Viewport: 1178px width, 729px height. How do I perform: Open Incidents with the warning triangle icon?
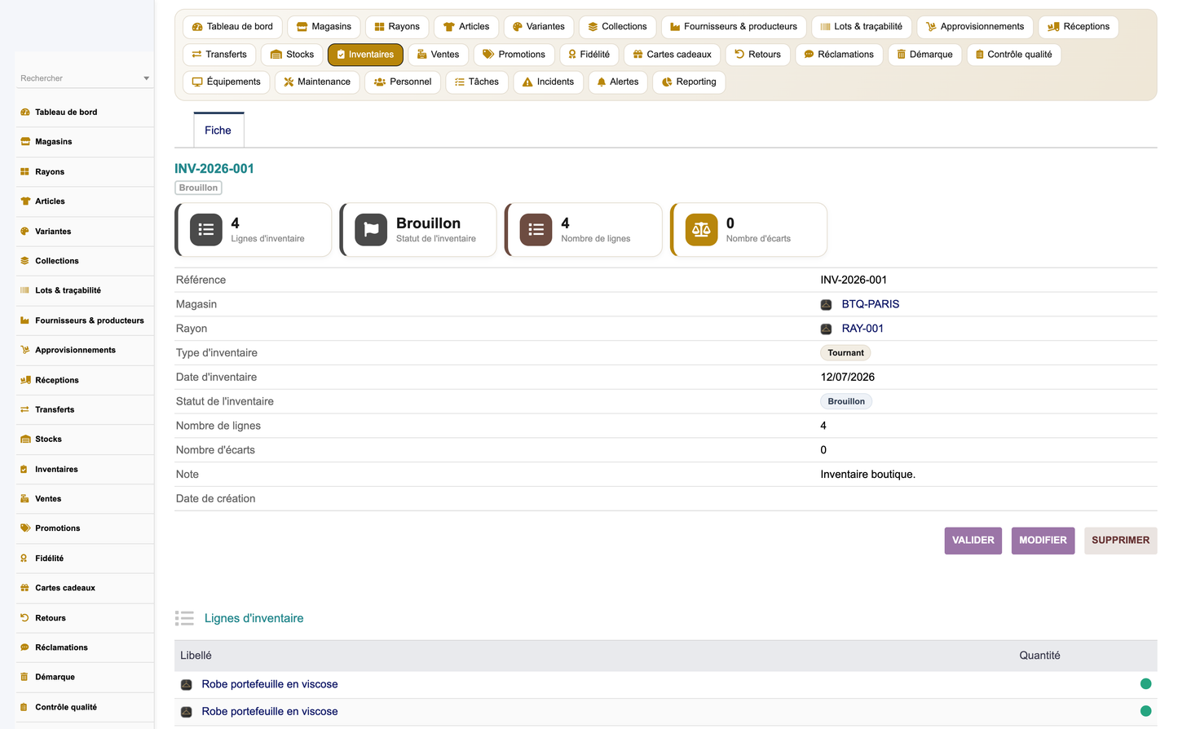pos(548,82)
